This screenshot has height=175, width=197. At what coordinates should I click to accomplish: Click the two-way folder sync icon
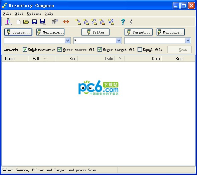click(86, 22)
